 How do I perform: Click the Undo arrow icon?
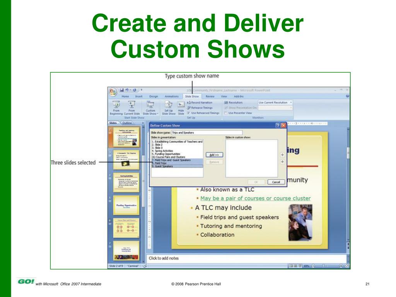(x=127, y=90)
